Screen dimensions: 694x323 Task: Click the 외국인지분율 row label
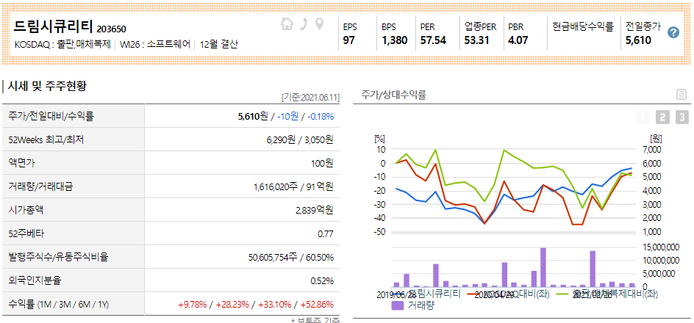(35, 280)
